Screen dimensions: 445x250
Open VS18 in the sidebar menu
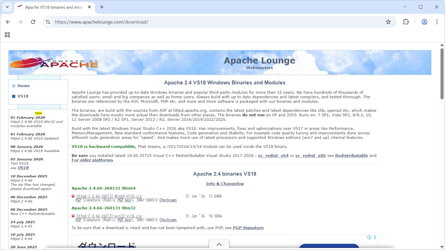pos(22,96)
